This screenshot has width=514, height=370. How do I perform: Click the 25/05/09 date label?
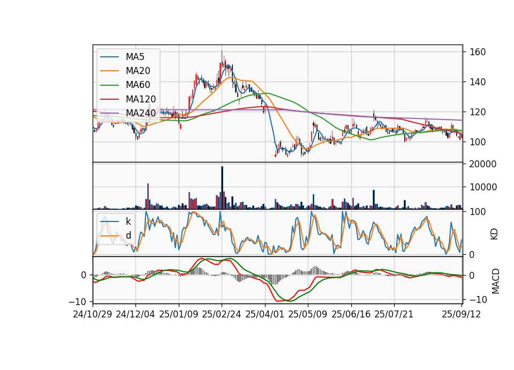pyautogui.click(x=307, y=314)
